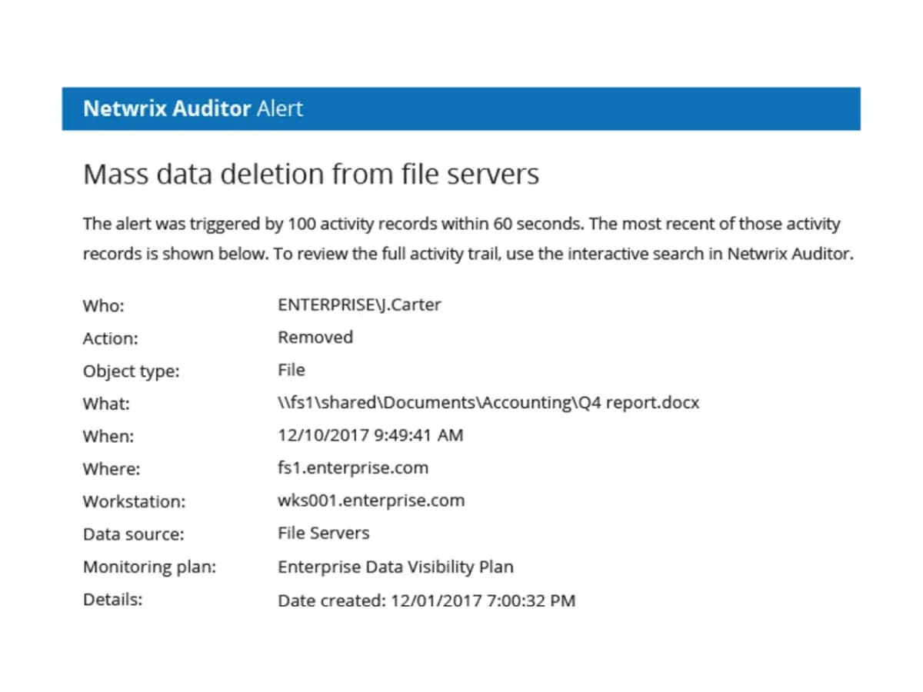Click the Monitoring plan label

[149, 567]
